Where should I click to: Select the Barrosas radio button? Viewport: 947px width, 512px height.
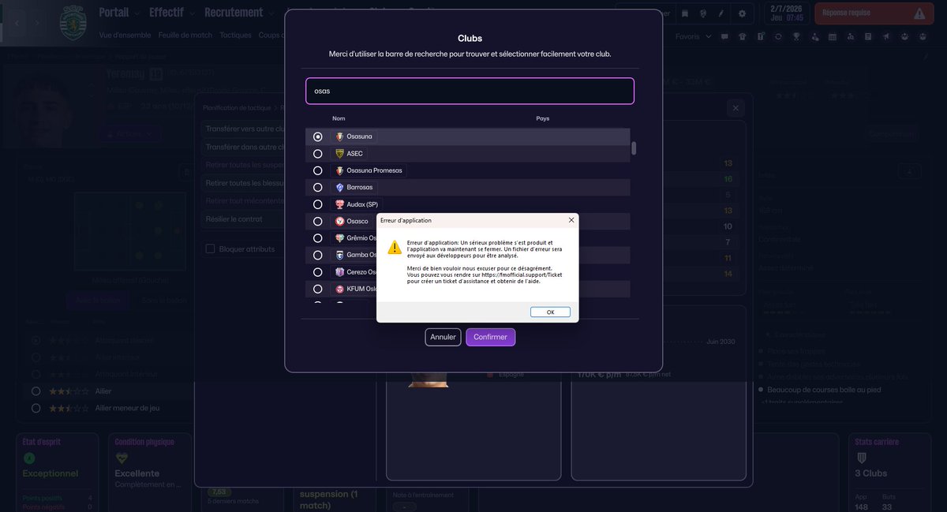coord(318,188)
